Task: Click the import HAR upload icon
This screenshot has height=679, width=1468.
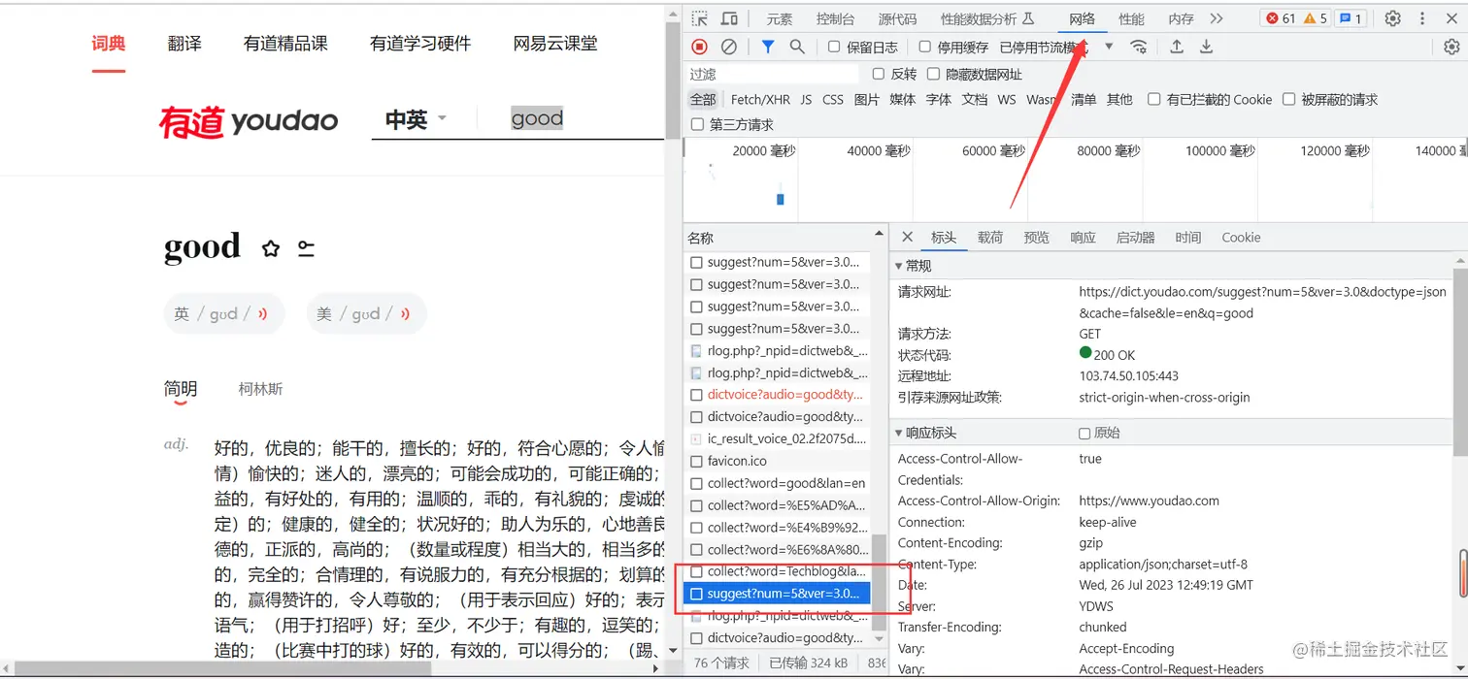Action: [x=1177, y=47]
